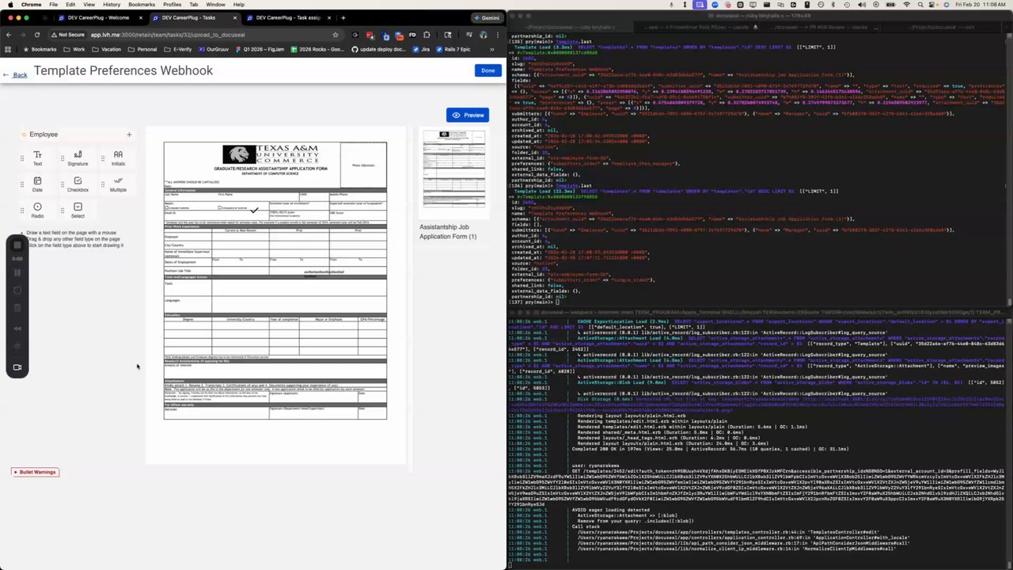
Task: Select the Radio field tool
Action: [37, 210]
